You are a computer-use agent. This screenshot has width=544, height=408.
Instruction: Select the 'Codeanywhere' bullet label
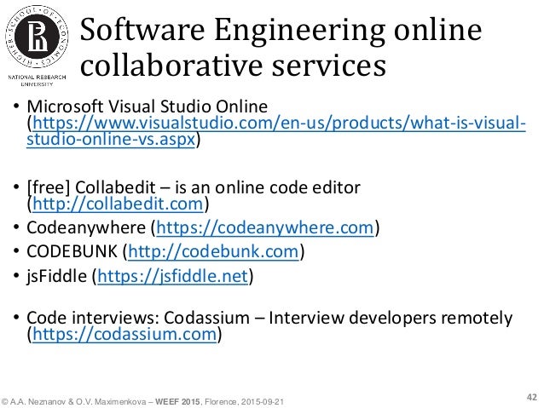86,227
